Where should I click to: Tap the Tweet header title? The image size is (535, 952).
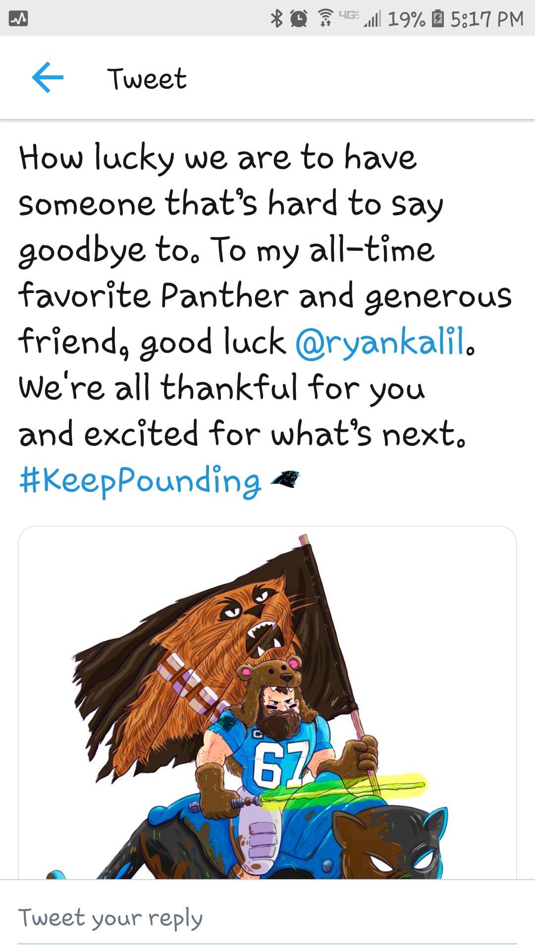point(147,78)
